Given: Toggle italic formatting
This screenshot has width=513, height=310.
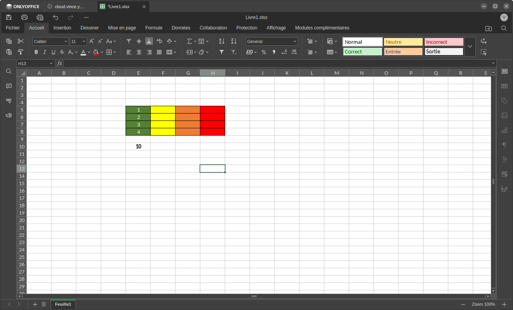Looking at the screenshot, I should point(45,52).
